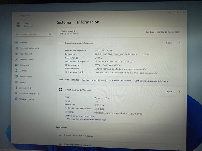Go back with the Configuración back arrow
This screenshot has height=151, width=202.
click(x=15, y=16)
